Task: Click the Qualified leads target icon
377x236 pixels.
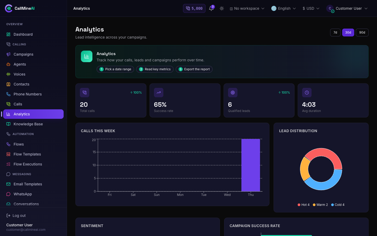Action: [233, 93]
